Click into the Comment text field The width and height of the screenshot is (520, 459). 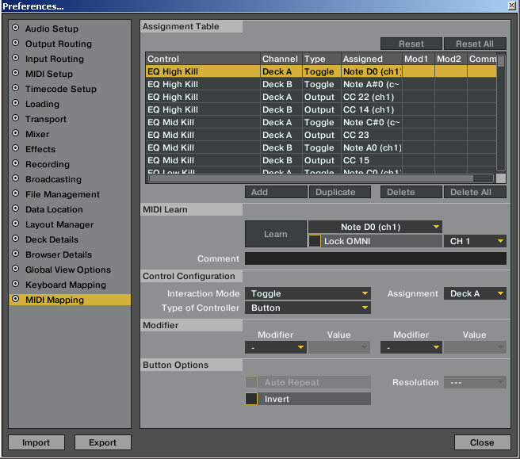tap(376, 258)
